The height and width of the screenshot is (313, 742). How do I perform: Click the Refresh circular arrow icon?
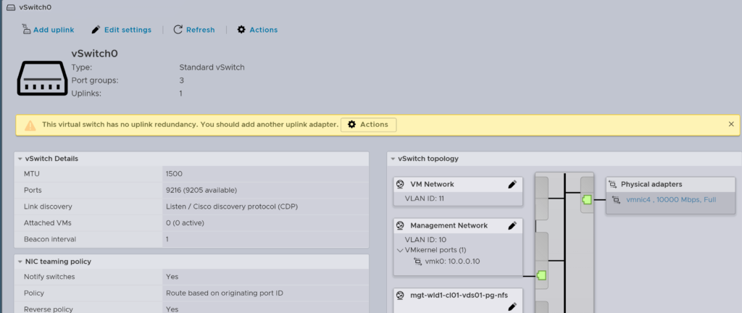(178, 30)
